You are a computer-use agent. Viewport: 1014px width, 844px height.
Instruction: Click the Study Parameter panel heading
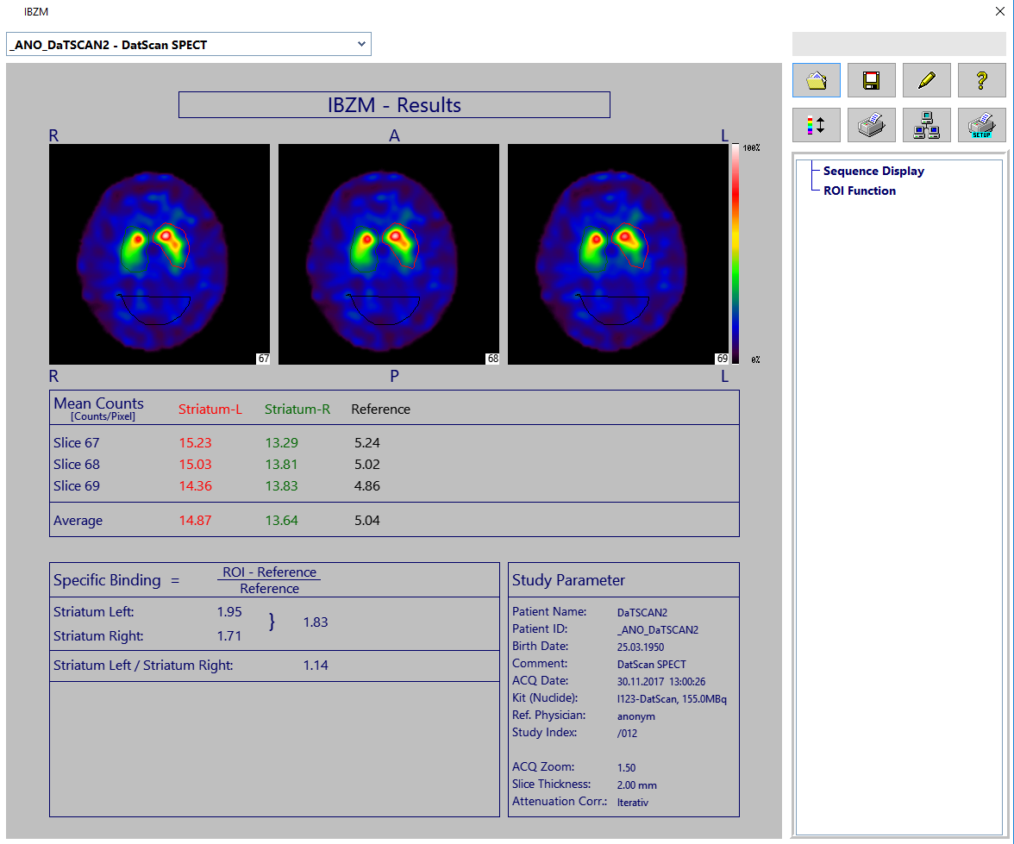click(x=568, y=580)
